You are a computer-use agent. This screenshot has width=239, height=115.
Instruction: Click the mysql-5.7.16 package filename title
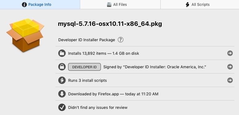(x=110, y=24)
